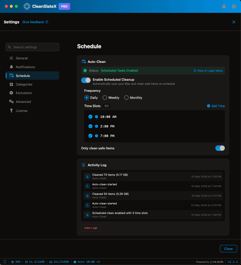The image size is (241, 265).
Task: Click the clock icon beside 2:00 PM
Action: click(97, 126)
